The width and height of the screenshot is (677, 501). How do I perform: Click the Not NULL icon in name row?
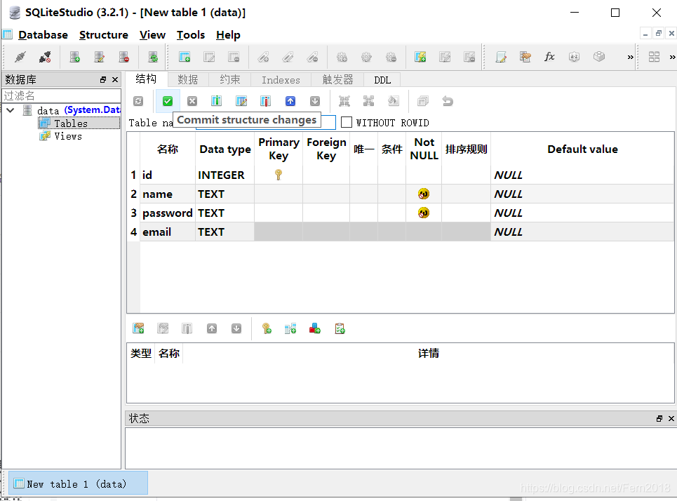pyautogui.click(x=424, y=194)
